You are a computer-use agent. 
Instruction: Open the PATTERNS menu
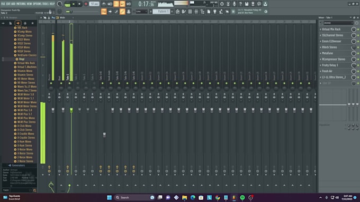21,4
